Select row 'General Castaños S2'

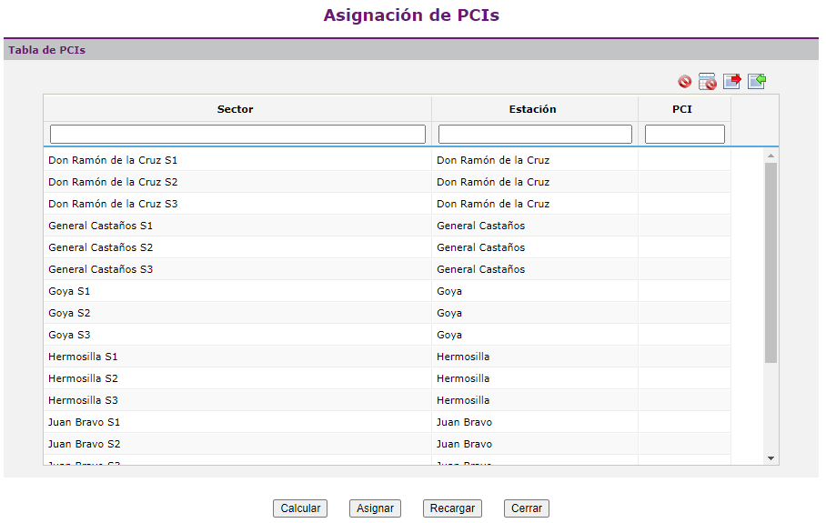[388, 247]
